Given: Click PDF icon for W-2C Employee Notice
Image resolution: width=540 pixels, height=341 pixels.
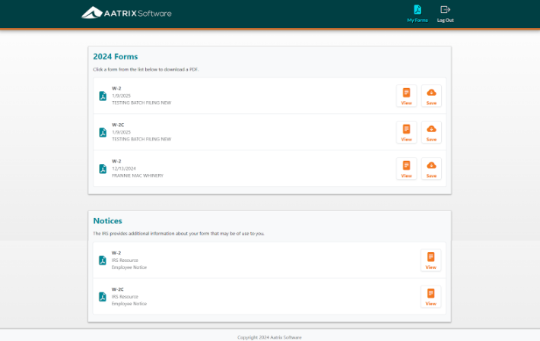Looking at the screenshot, I should point(103,296).
